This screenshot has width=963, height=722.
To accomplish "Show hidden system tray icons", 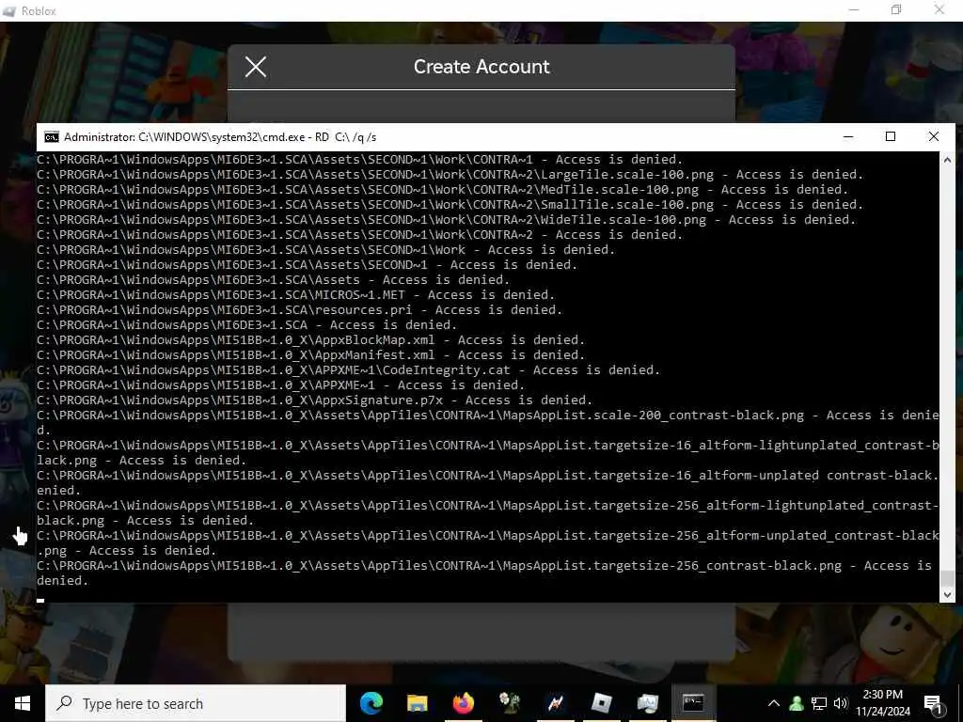I will [774, 703].
